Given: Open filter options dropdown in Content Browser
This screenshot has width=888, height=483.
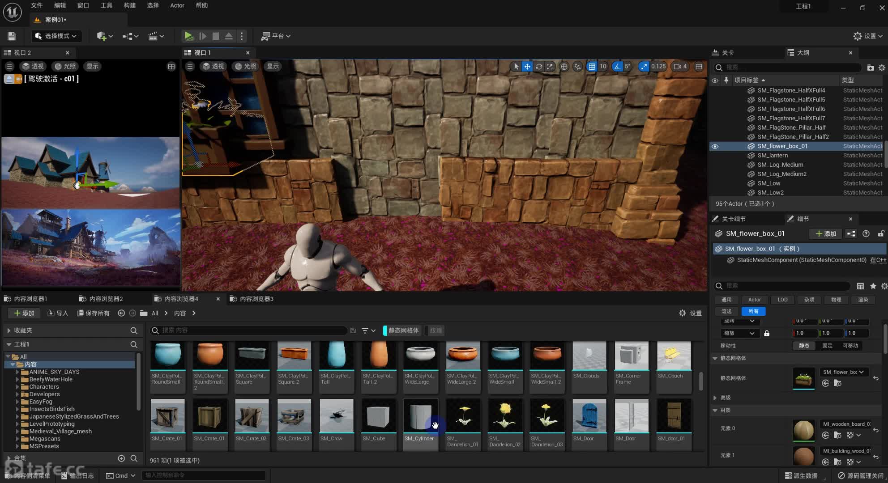Looking at the screenshot, I should [368, 330].
